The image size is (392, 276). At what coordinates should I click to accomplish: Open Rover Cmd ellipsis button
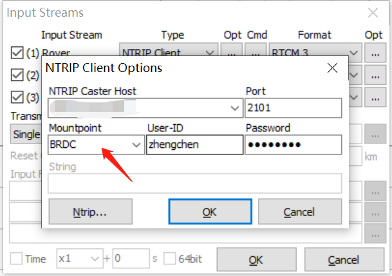point(256,50)
